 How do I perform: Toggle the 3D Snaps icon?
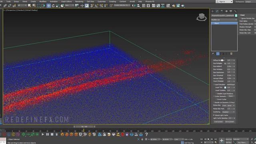click(92, 6)
